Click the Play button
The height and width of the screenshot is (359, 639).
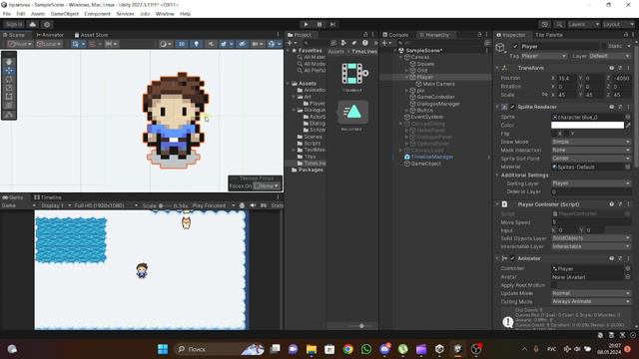(306, 24)
